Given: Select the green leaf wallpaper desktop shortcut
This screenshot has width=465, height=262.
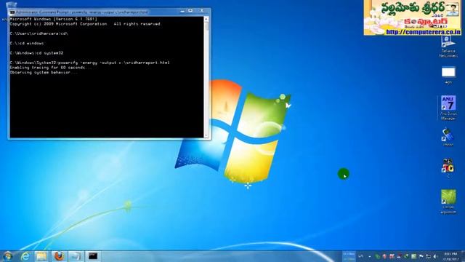Looking at the screenshot, I should (448, 202).
